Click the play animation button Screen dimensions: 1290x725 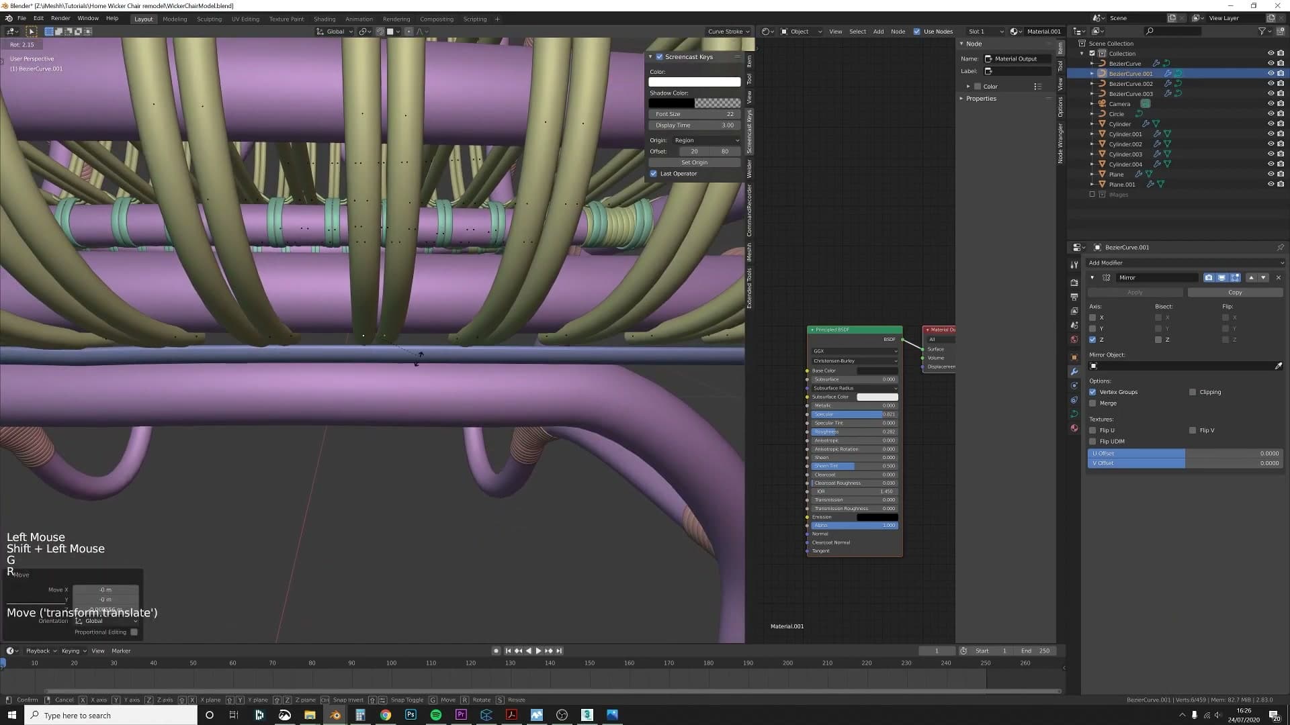pyautogui.click(x=538, y=650)
